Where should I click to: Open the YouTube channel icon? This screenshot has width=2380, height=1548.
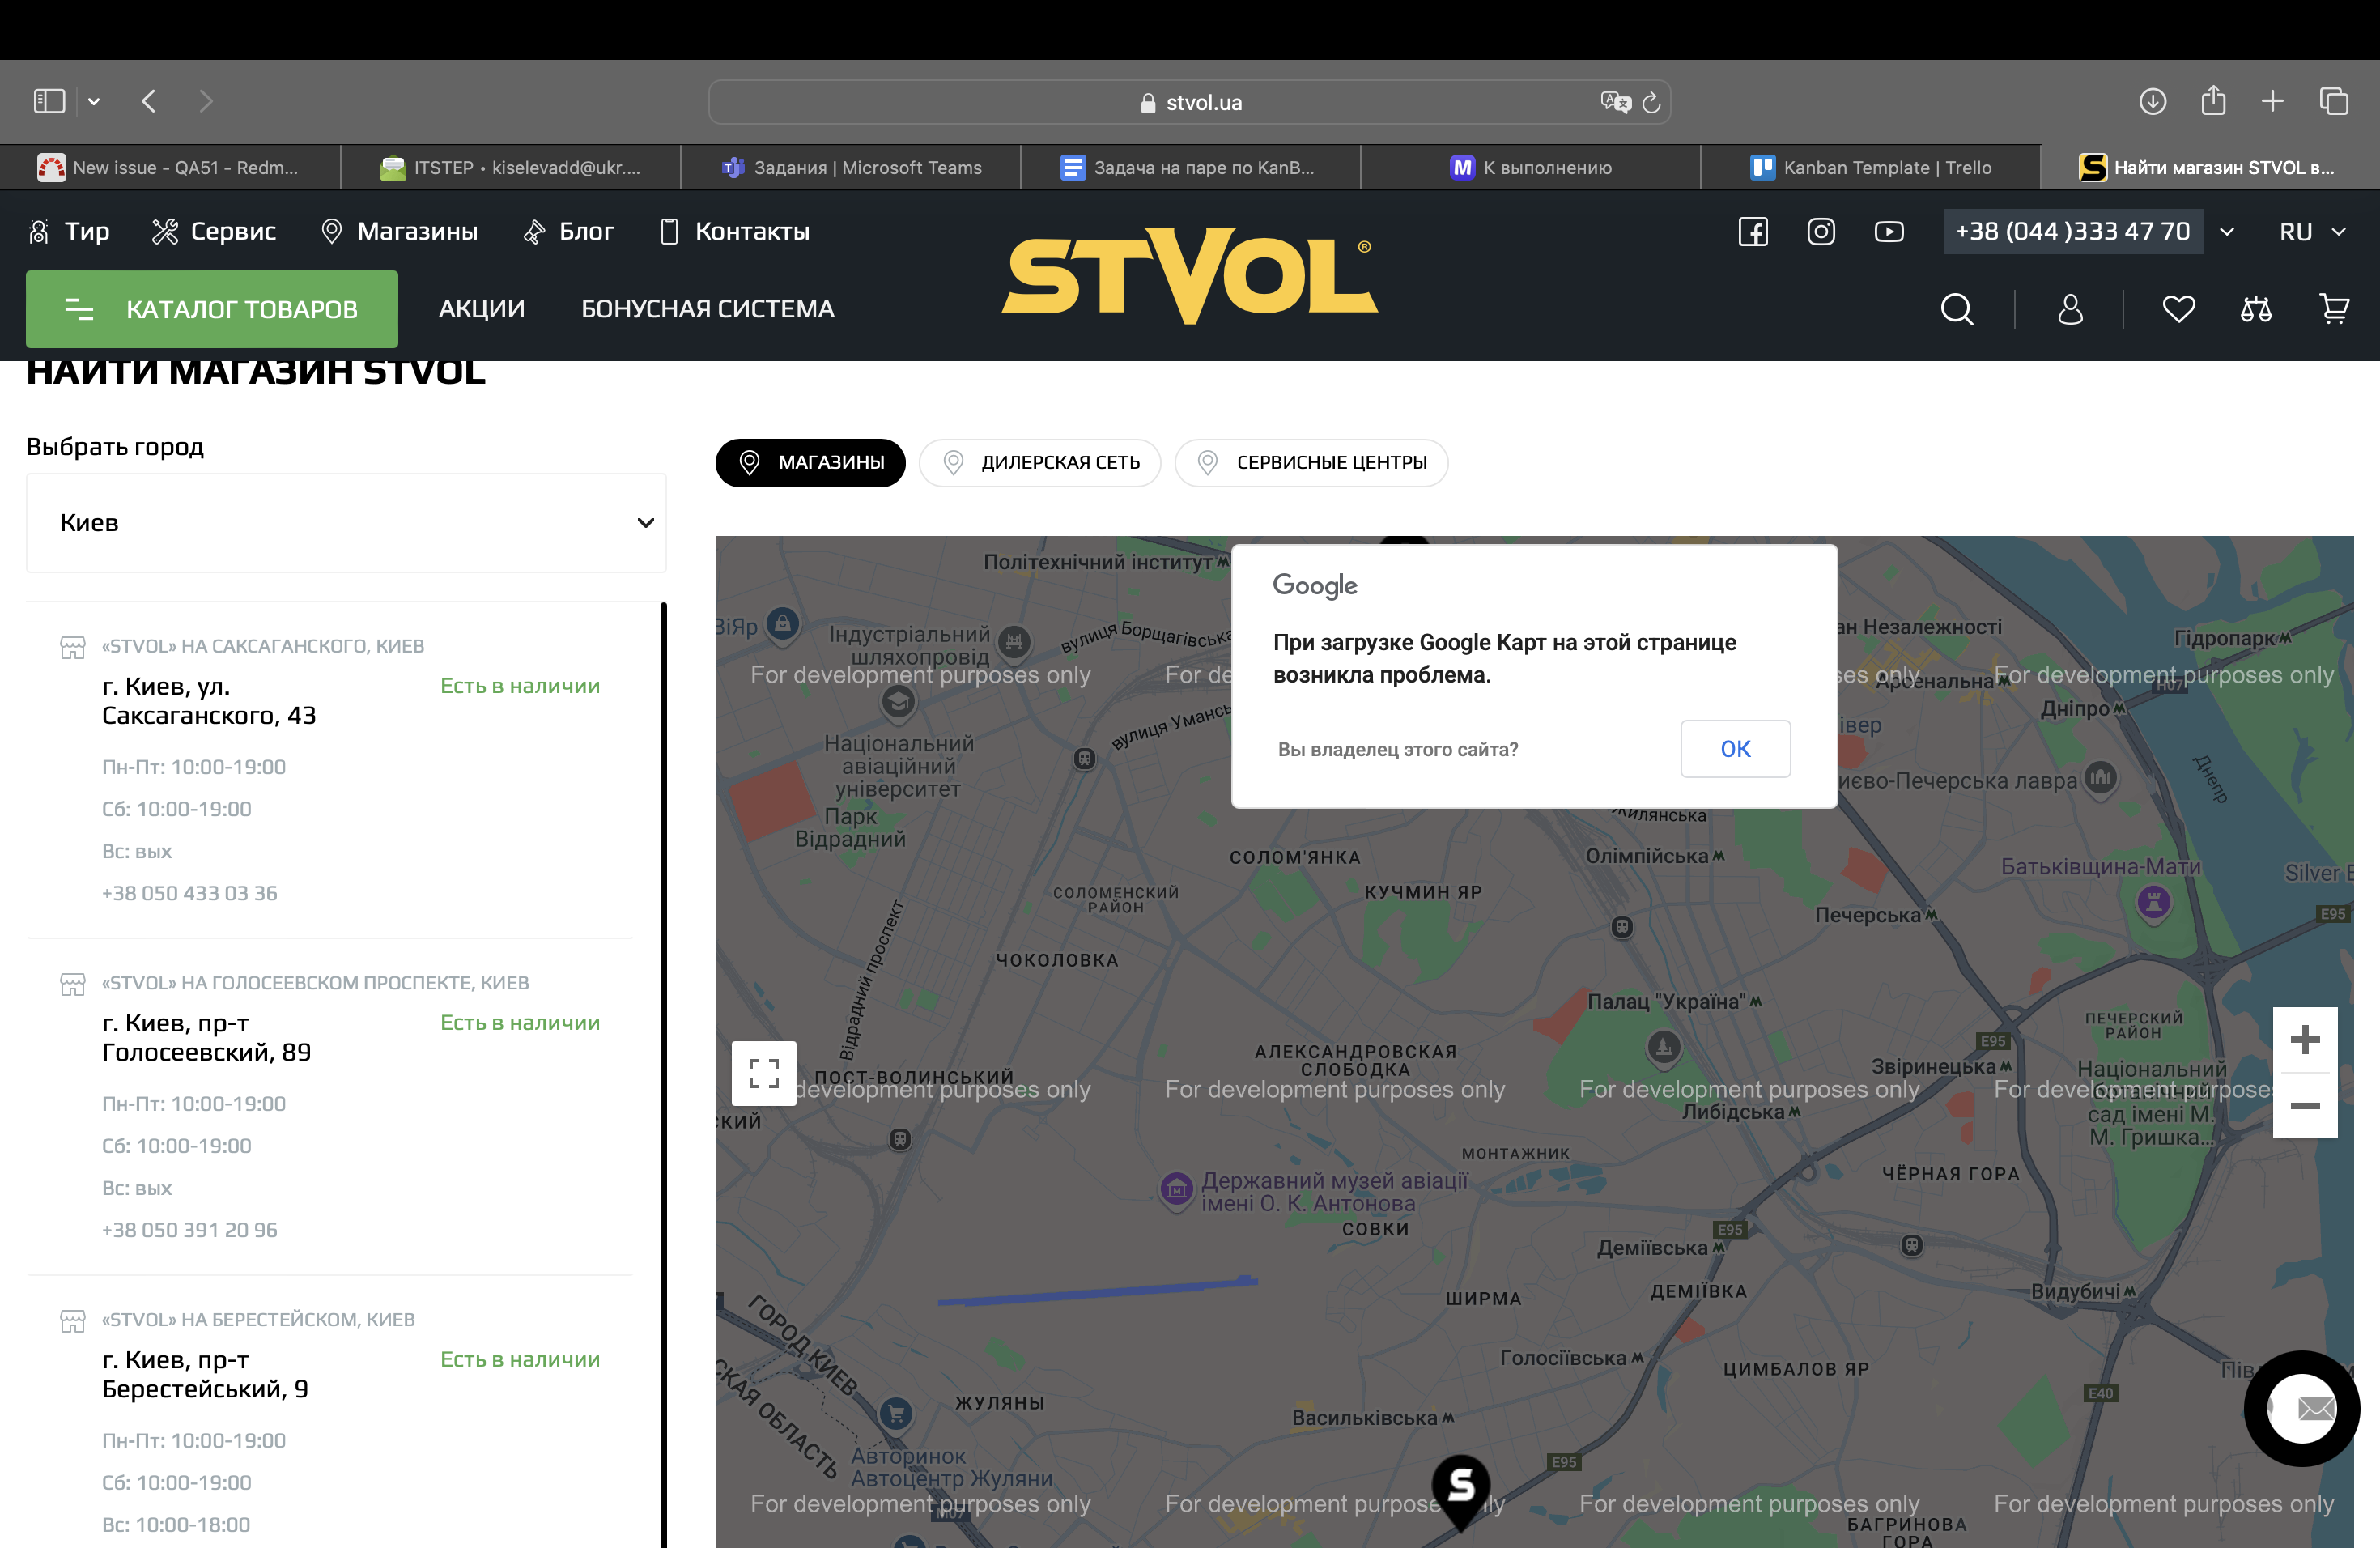(1889, 232)
